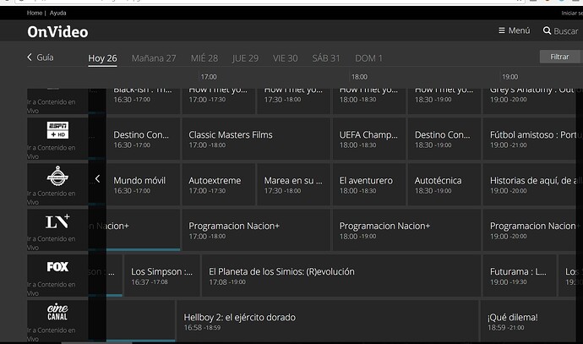Open live content link under Cine Canal

pyautogui.click(x=52, y=335)
